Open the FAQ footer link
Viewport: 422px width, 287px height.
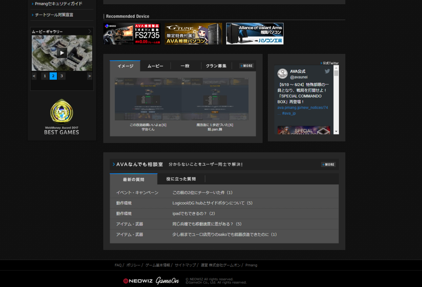118,265
